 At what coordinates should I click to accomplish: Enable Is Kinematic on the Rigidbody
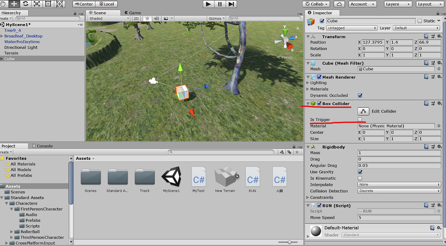click(360, 178)
